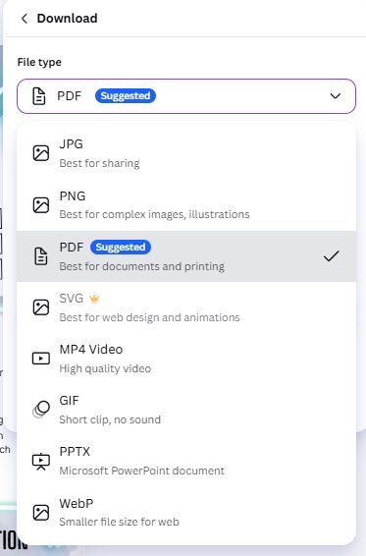Click 'Microsoft PowerPoint document' description
Image resolution: width=366 pixels, height=556 pixels.
[141, 471]
